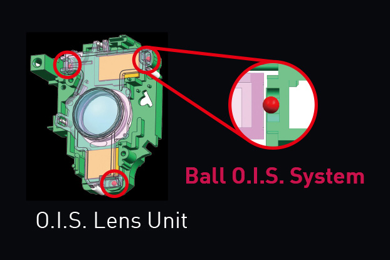Click the white area inside magnified circle
Screen dimensions: 390x260
click(x=301, y=105)
